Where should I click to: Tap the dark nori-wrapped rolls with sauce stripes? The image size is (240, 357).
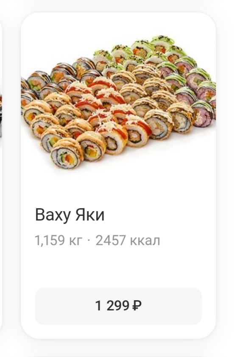pyautogui.click(x=57, y=78)
